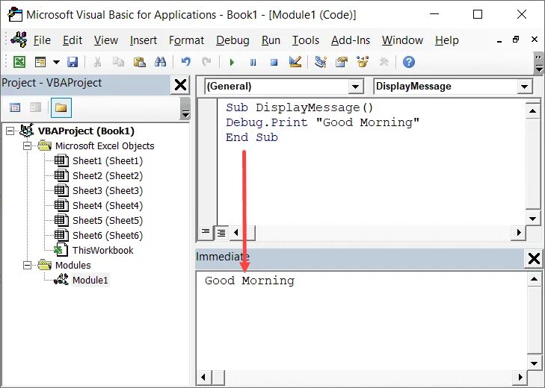Click the View Object icon in Project pane
The image size is (545, 388).
click(x=35, y=107)
